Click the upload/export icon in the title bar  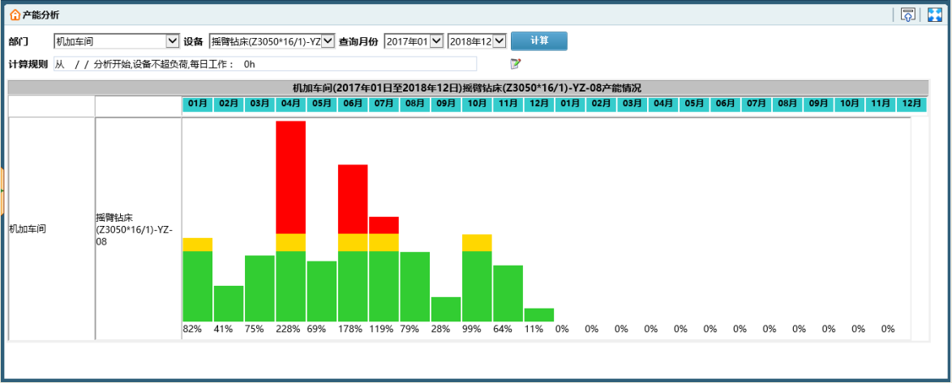pos(907,15)
